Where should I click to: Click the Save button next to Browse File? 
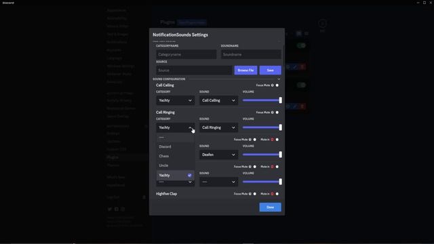(x=270, y=70)
